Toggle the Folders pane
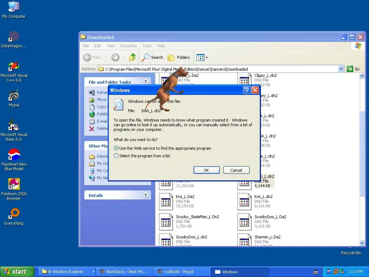Screen dimensions: 369x277 [x=179, y=57]
